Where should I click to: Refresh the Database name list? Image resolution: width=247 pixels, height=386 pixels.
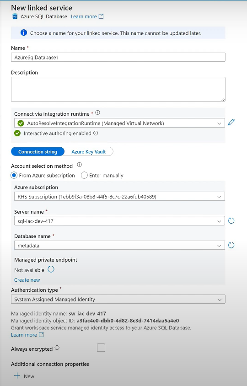click(x=231, y=245)
